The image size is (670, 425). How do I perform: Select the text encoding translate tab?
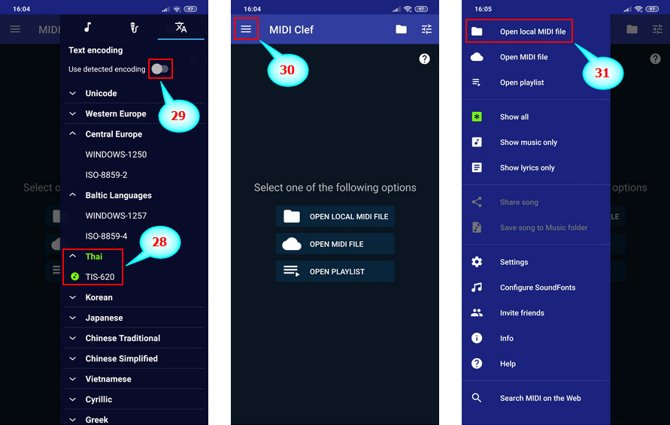180,27
